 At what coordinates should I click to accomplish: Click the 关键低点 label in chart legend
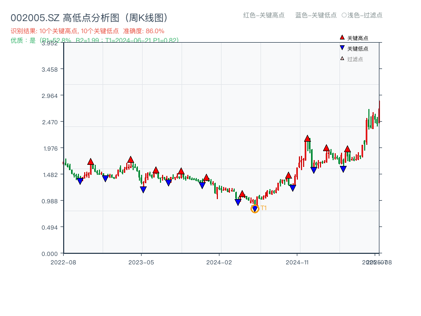click(358, 48)
